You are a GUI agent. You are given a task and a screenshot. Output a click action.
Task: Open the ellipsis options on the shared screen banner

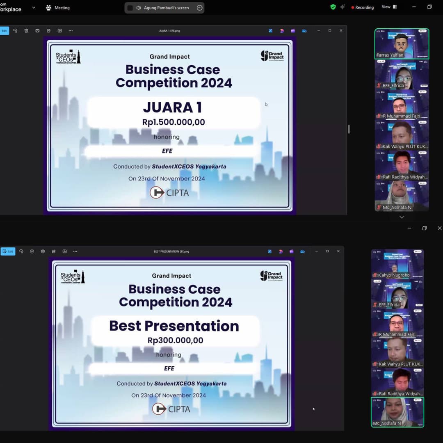coord(200,7)
